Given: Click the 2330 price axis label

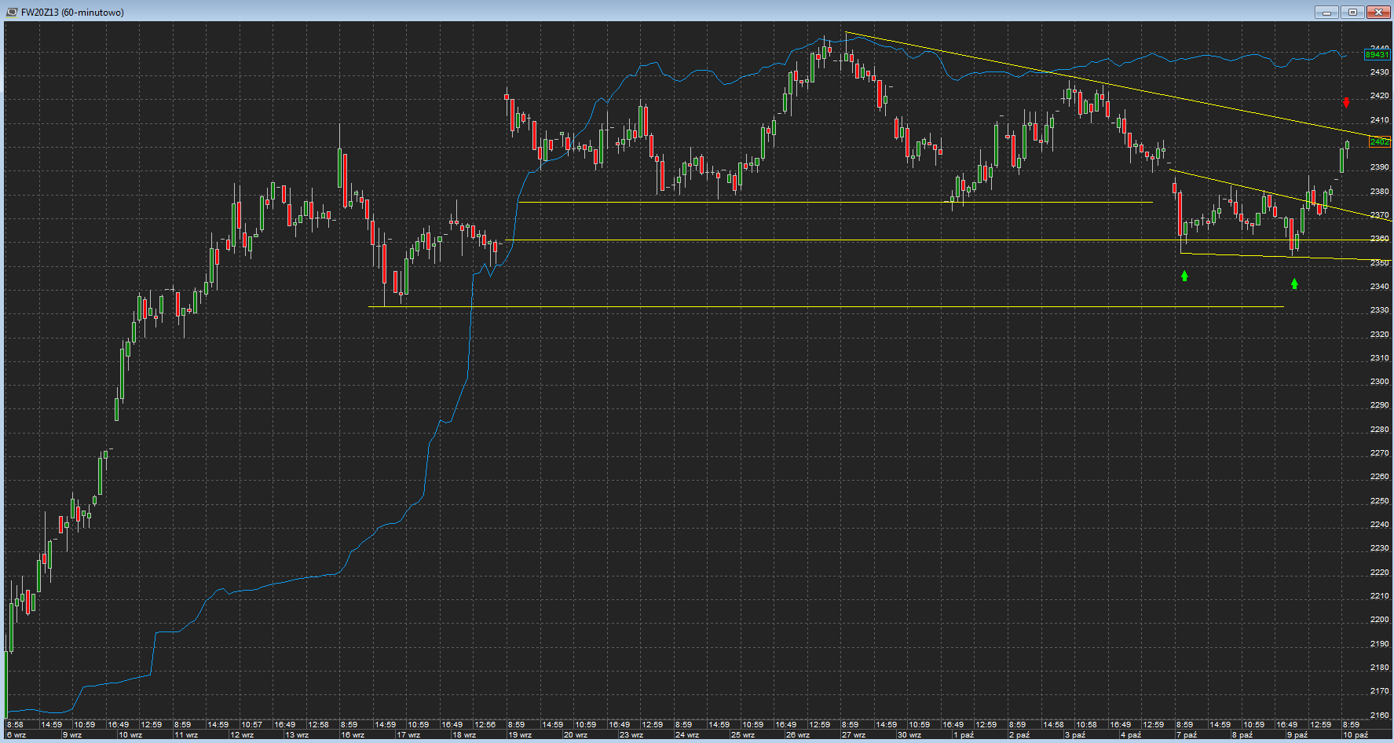Looking at the screenshot, I should (x=1379, y=310).
